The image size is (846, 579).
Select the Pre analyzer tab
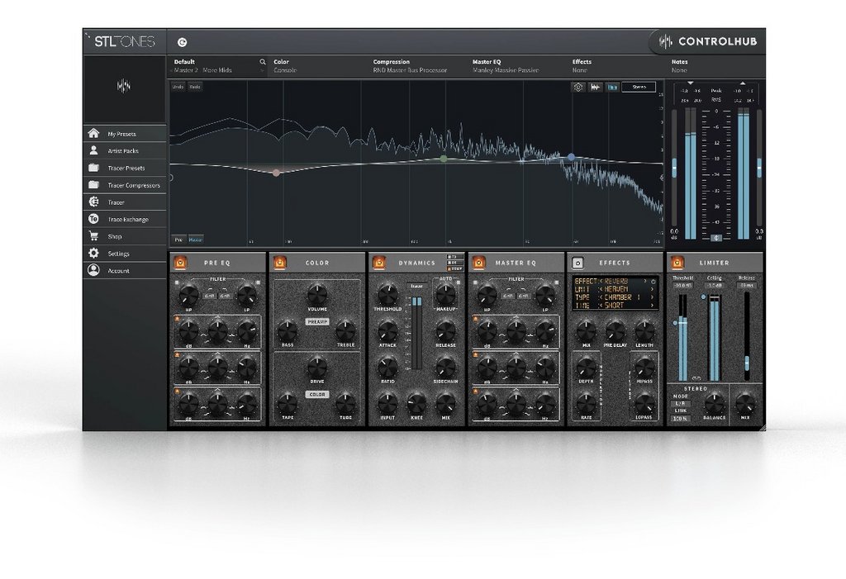pyautogui.click(x=178, y=240)
